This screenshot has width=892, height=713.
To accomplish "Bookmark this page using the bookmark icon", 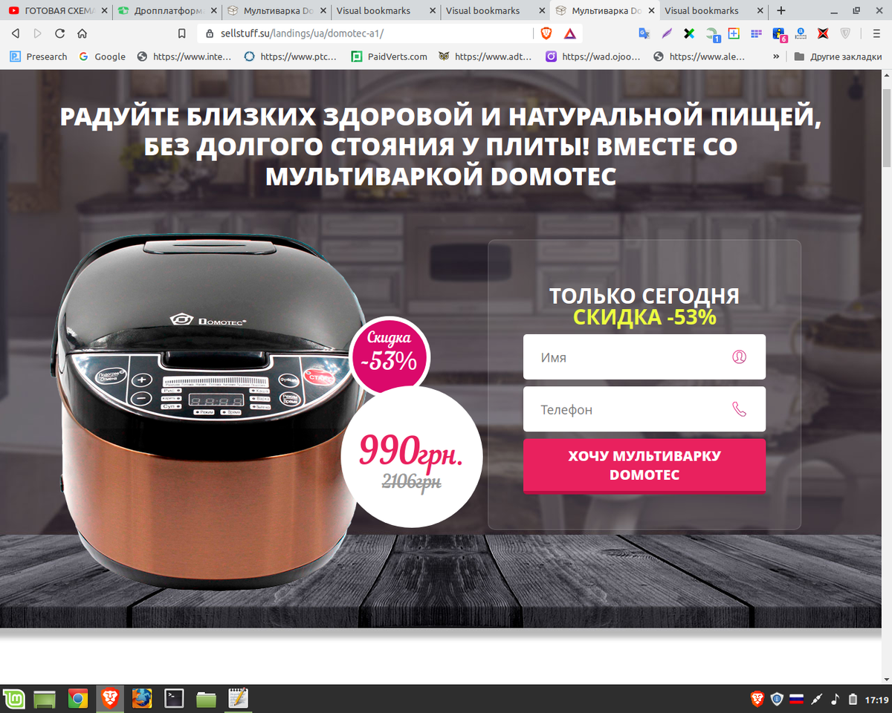I will [x=181, y=33].
